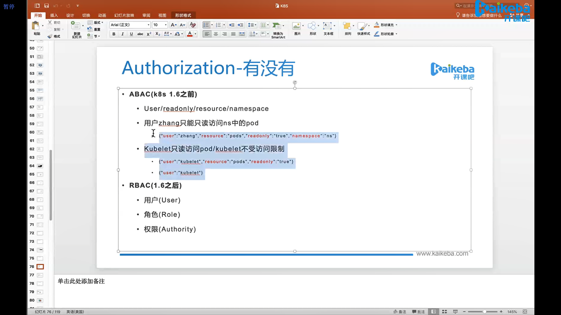The height and width of the screenshot is (315, 561).
Task: Expand the Shape Fill (形状填充) dropdown arrow
Action: click(396, 25)
